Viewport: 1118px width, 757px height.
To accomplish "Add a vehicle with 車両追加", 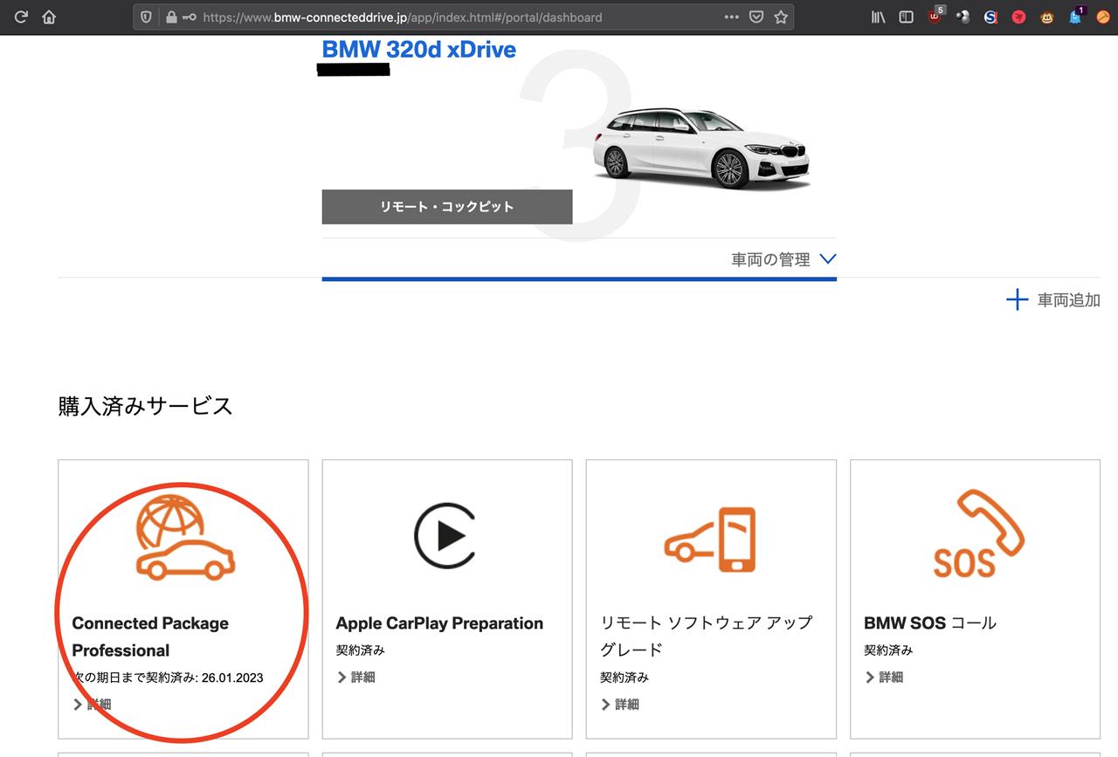I will (1052, 300).
